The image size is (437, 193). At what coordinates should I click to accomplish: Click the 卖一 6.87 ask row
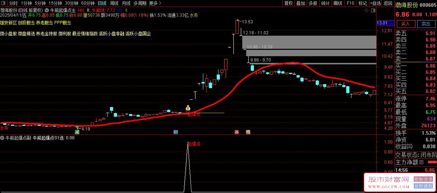(x=416, y=58)
